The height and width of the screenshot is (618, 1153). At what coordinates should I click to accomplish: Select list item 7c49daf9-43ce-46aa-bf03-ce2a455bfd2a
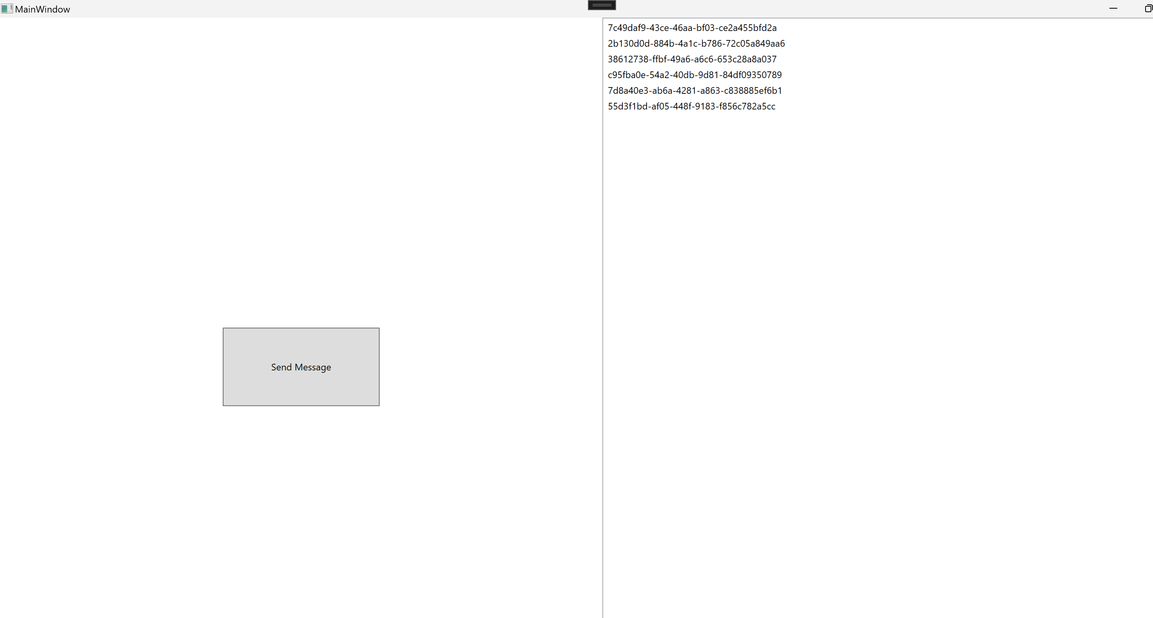point(692,28)
